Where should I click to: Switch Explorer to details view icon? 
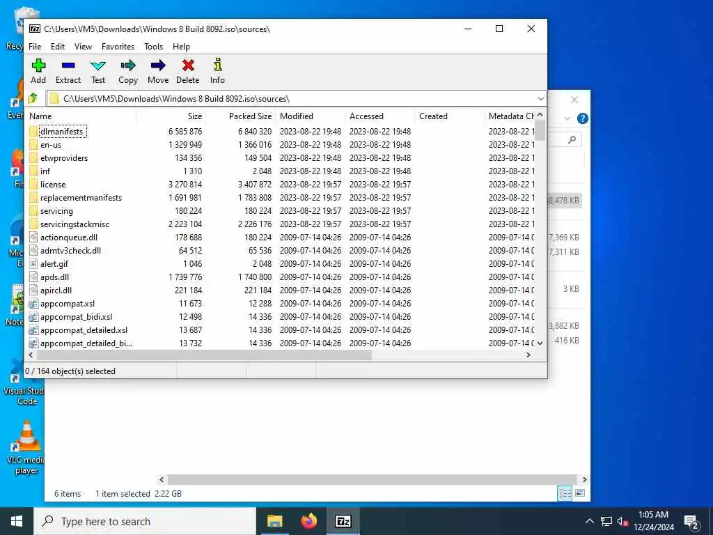(565, 493)
